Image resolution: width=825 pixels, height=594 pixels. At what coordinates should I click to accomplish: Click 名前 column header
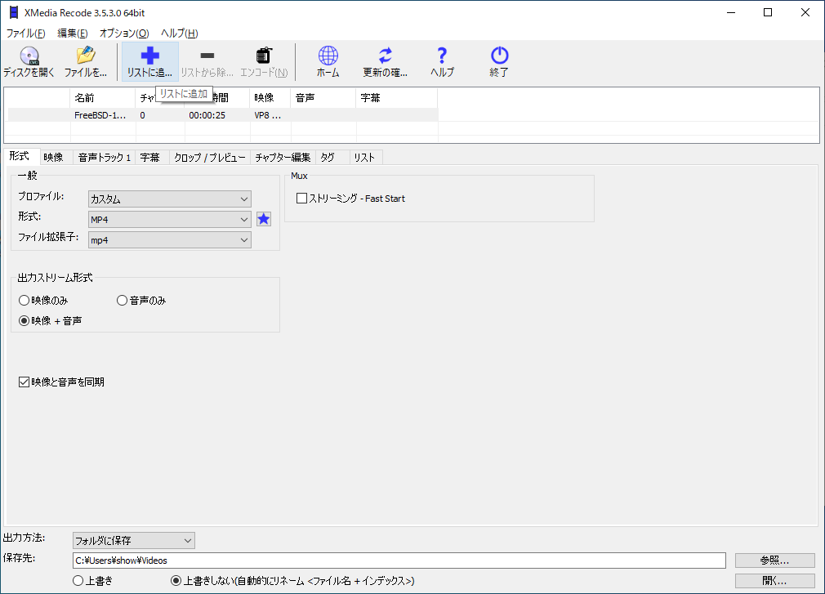(103, 98)
